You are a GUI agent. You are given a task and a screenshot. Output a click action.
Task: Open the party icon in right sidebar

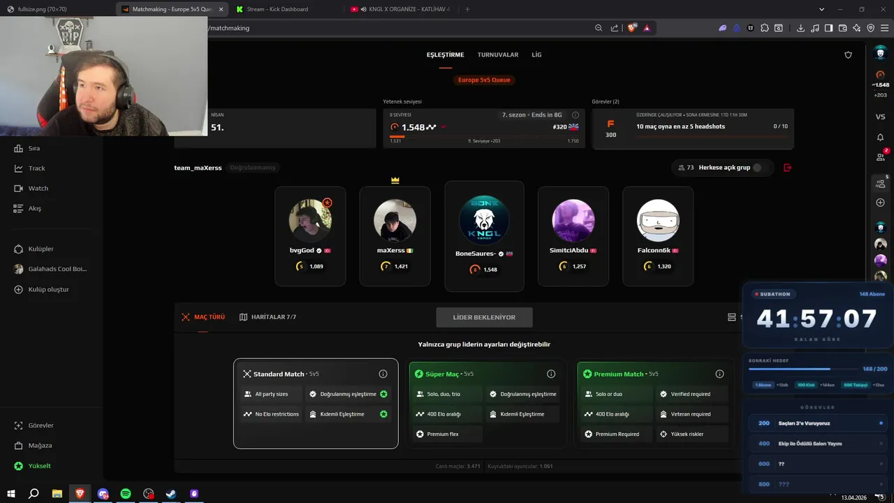tap(881, 183)
